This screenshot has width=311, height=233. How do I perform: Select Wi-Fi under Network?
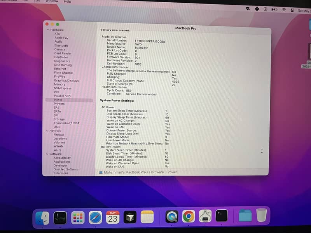tap(57, 150)
